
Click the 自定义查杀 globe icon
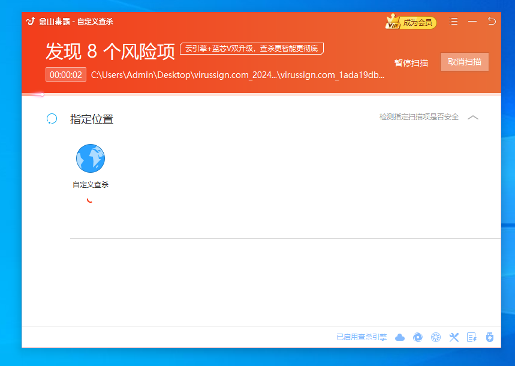pyautogui.click(x=91, y=158)
